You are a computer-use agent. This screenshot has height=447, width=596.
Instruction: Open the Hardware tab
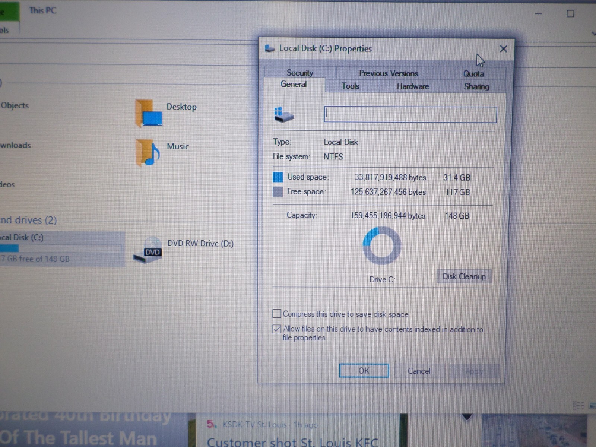(x=413, y=86)
